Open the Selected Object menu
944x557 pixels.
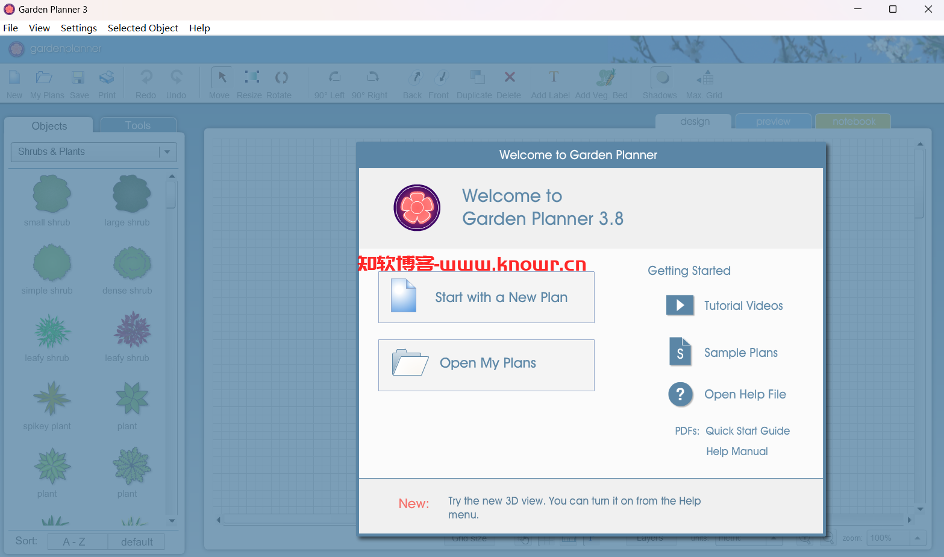pos(143,28)
